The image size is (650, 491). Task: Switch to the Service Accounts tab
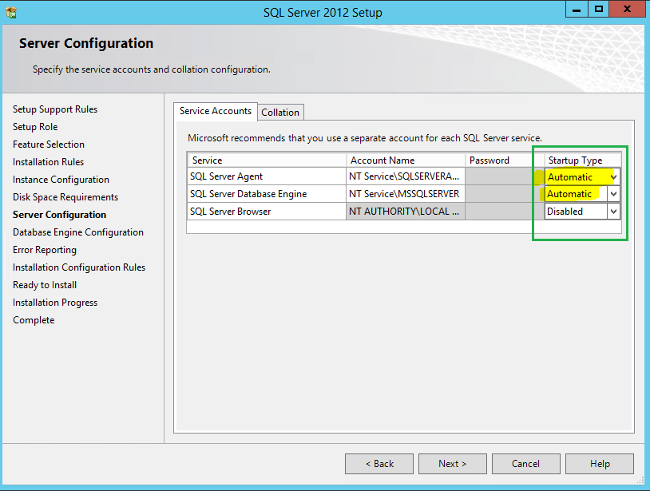(215, 111)
